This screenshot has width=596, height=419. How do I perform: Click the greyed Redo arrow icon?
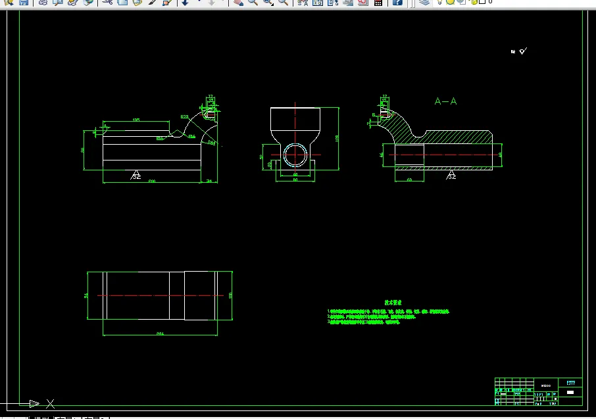(x=212, y=2)
